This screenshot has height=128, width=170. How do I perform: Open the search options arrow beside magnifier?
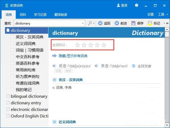click(94, 23)
